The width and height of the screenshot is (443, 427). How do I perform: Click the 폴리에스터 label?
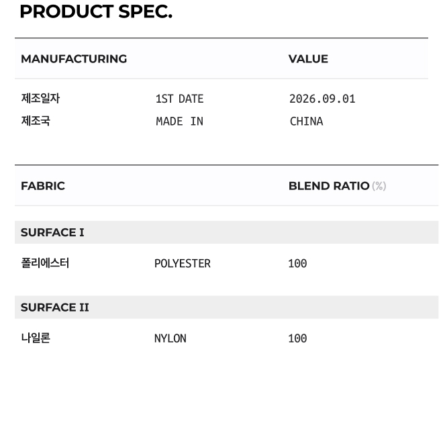(45, 263)
